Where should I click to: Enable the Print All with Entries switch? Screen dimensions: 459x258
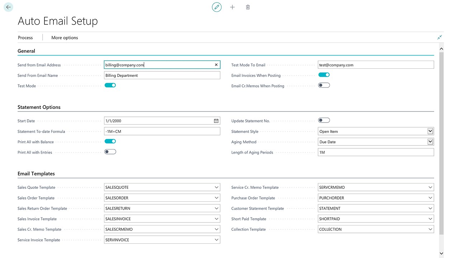110,152
